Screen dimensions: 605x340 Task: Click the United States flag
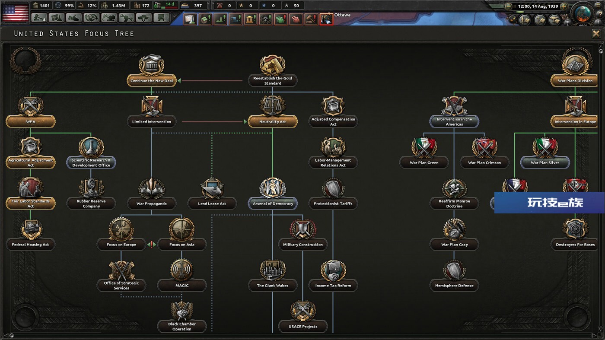[15, 13]
